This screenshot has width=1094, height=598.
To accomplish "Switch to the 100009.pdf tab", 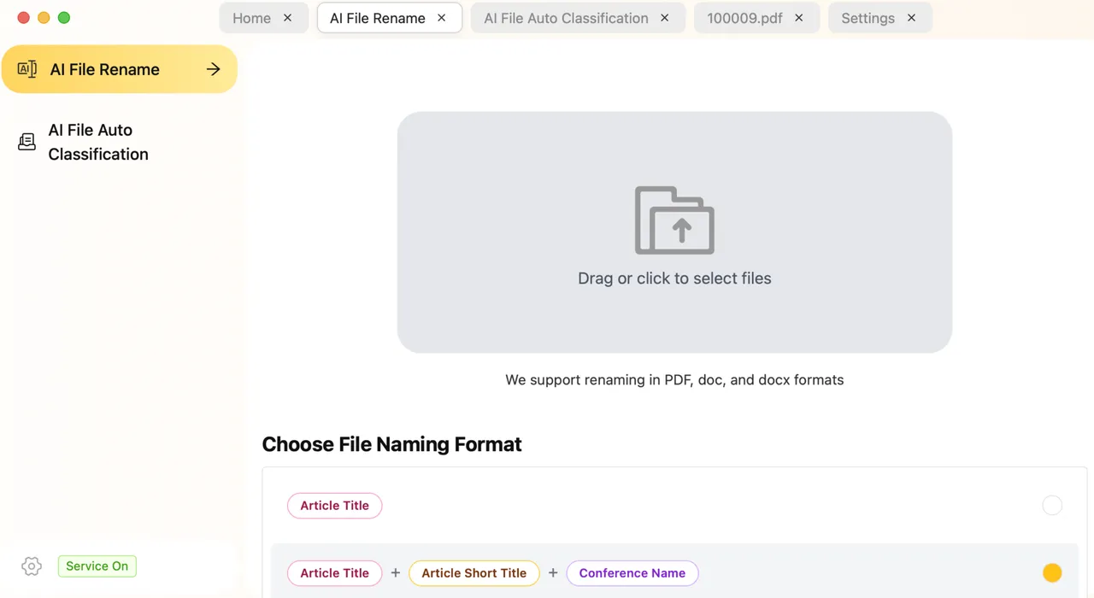I will (x=744, y=18).
